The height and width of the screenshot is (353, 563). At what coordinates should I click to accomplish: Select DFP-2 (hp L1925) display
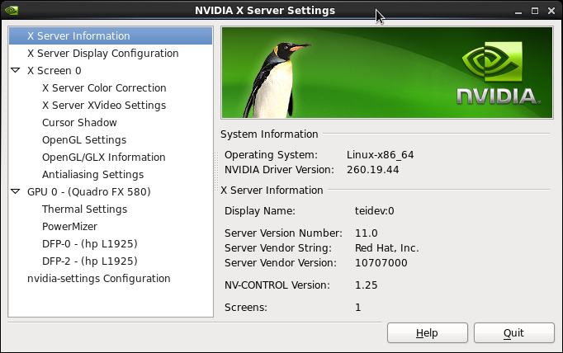tap(89, 261)
